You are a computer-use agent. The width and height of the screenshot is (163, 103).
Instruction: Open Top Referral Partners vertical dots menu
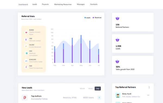pyautogui.click(x=149, y=88)
